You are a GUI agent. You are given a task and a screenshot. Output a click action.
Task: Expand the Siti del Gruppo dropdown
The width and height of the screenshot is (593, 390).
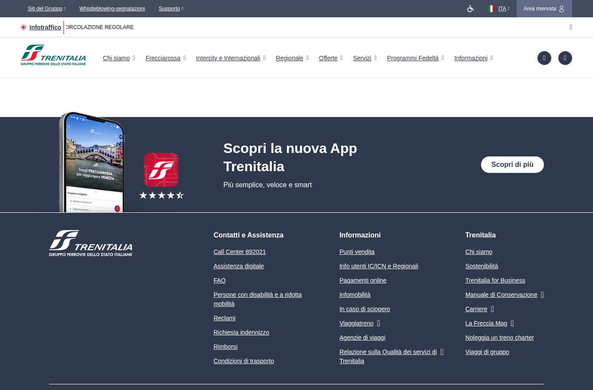pyautogui.click(x=47, y=9)
